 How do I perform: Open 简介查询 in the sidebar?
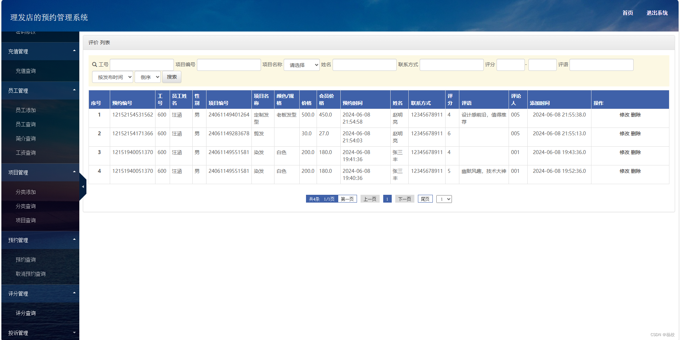pos(25,138)
